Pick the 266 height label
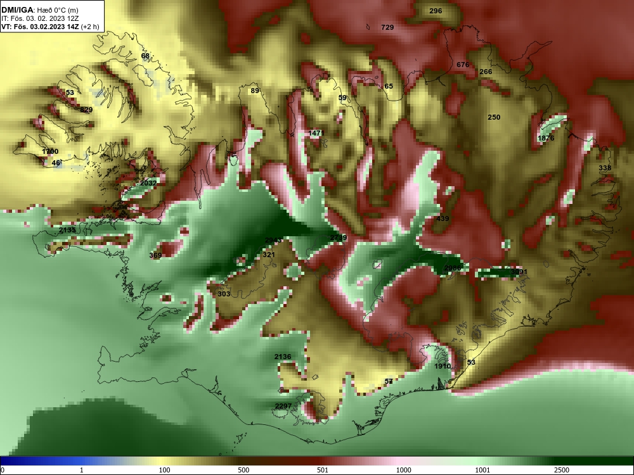This screenshot has height=475, width=634. point(486,72)
